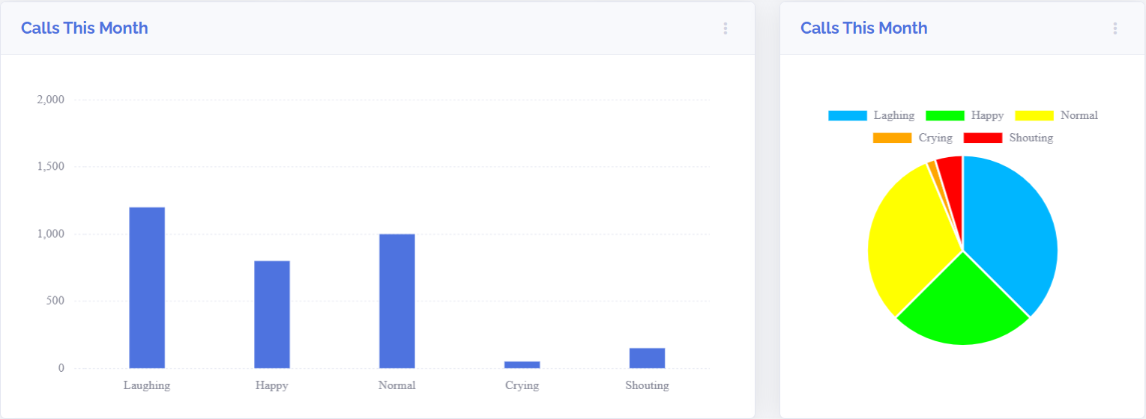Select the Normal bar in the bar chart

[397, 301]
